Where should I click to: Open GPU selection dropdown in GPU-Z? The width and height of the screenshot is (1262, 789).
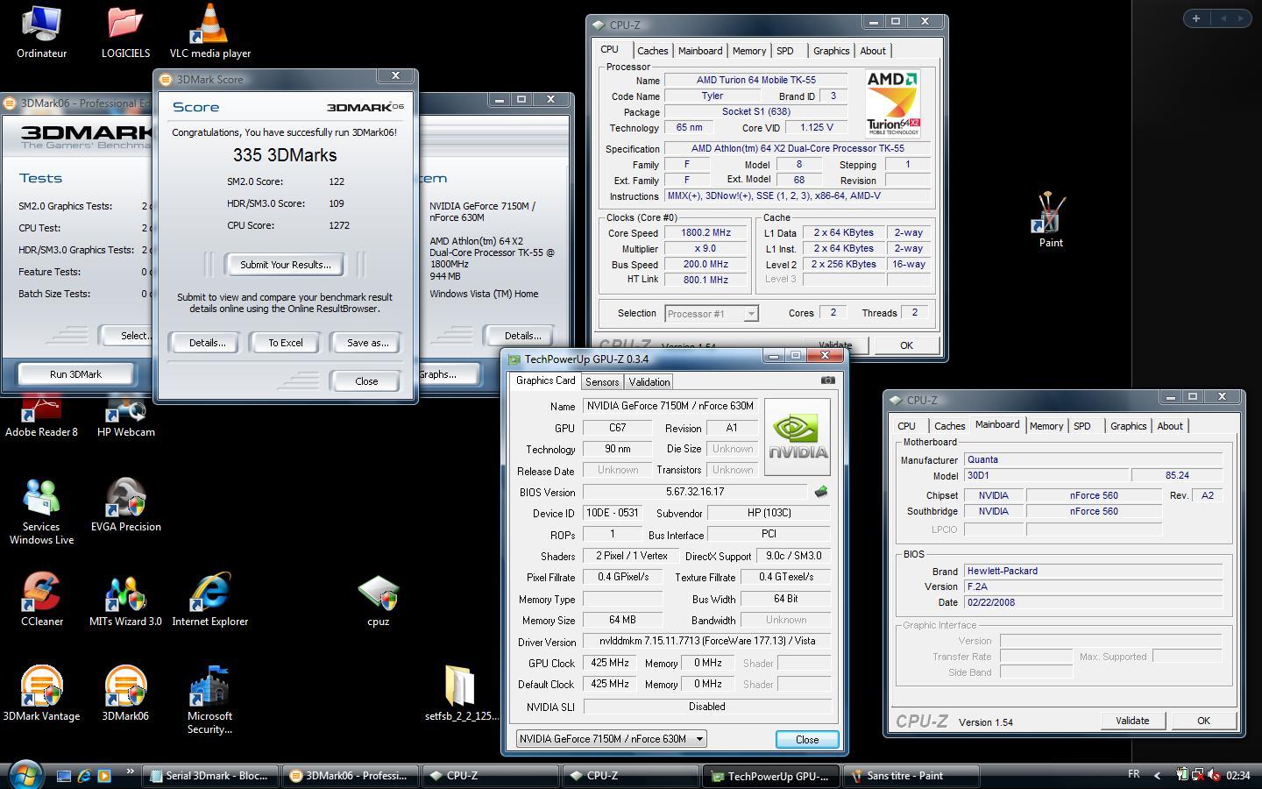(611, 739)
